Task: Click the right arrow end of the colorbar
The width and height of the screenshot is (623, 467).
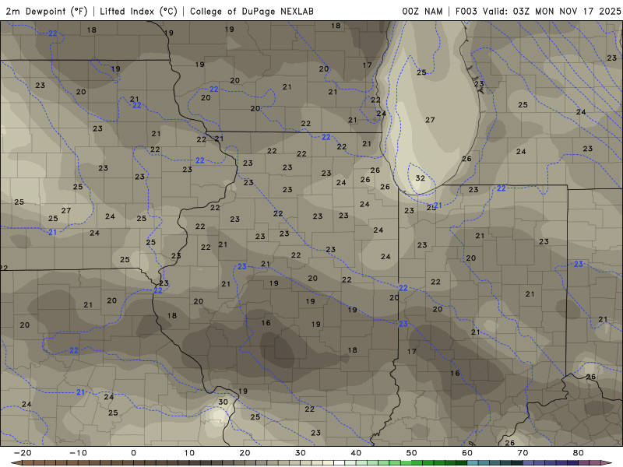Action: tap(607, 463)
